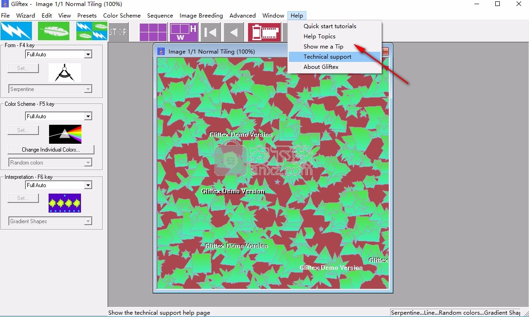Click the purple tiling grid icon
Screen dimensions: 529x317
[153, 32]
